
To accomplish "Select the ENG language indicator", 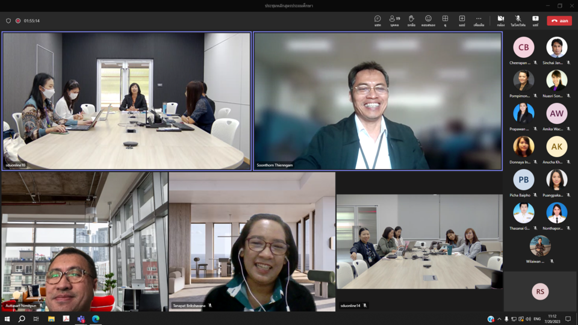I will (x=537, y=319).
